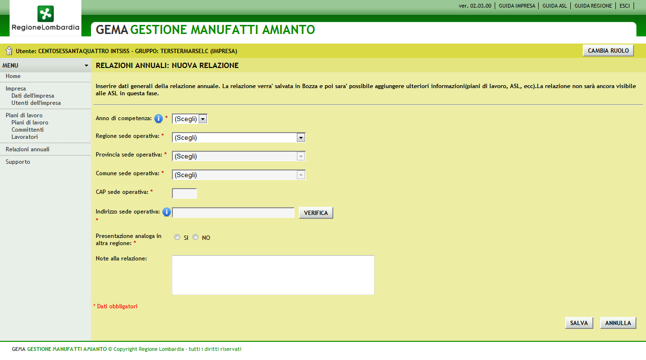Click the Regione Lombardia logo
Viewport: 646px width, 360px height.
coord(45,18)
